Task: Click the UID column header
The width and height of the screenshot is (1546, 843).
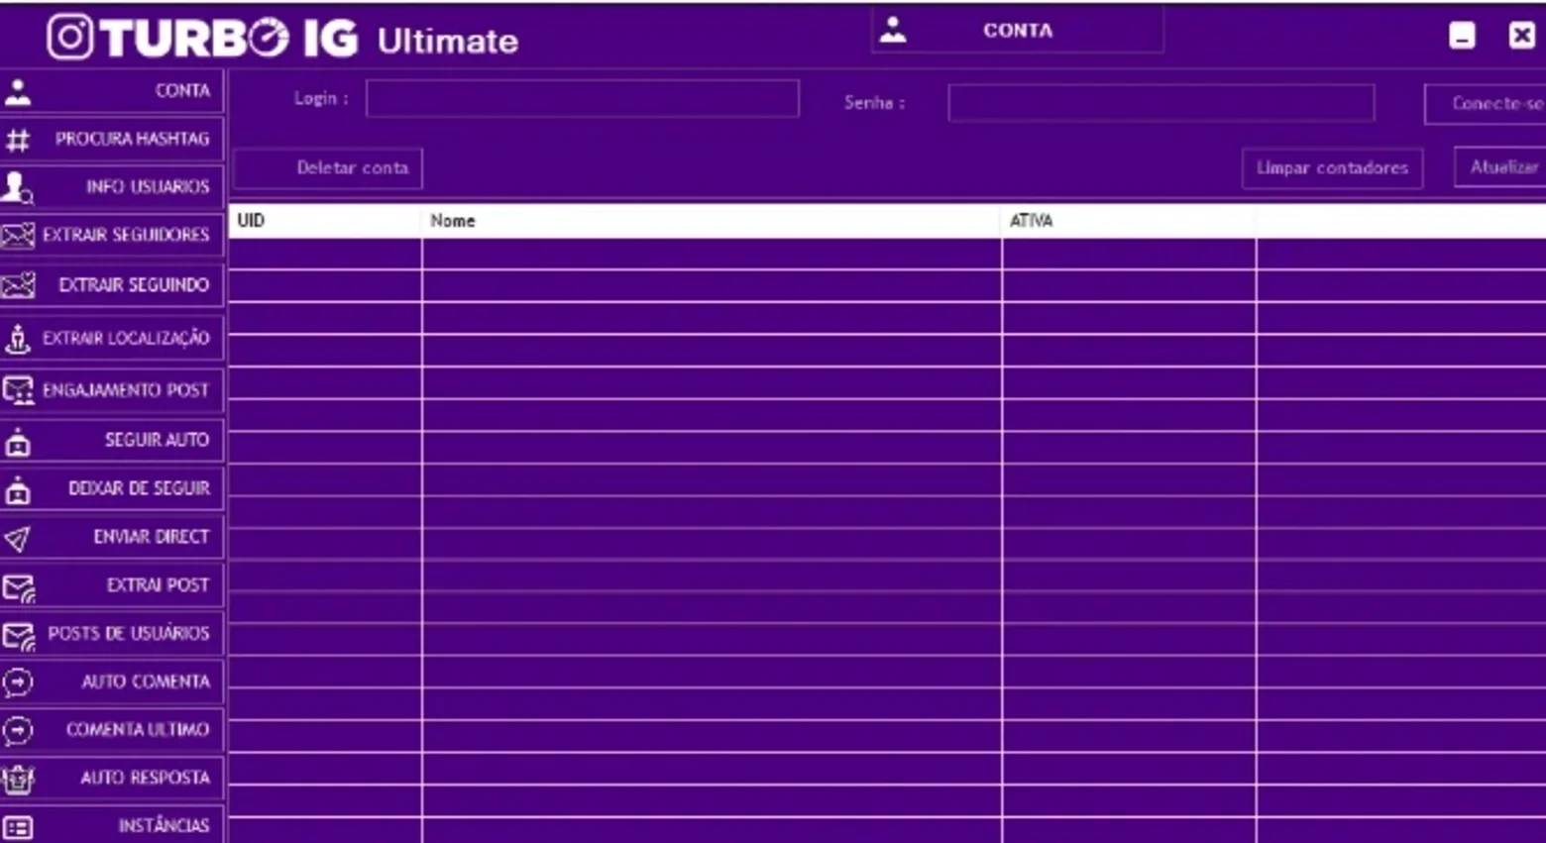Action: click(325, 221)
